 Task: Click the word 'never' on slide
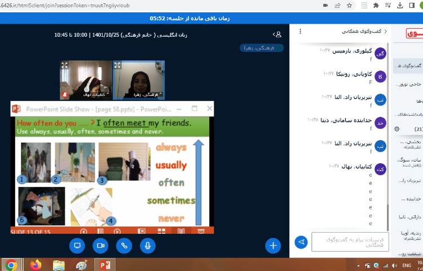coord(171,218)
